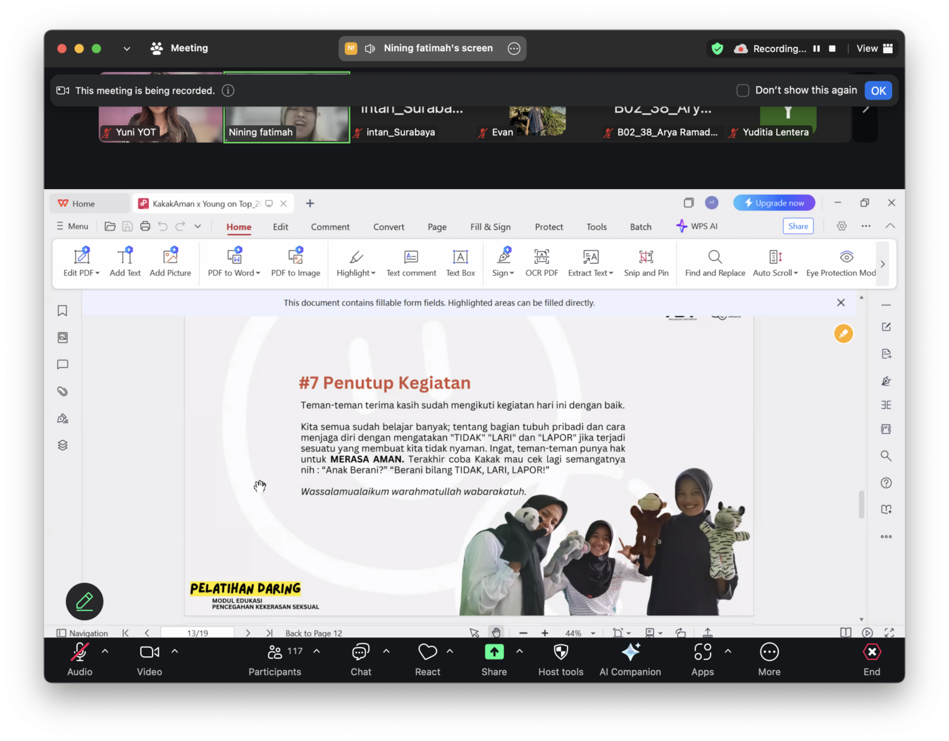Open the Convert ribbon tab

click(x=388, y=227)
